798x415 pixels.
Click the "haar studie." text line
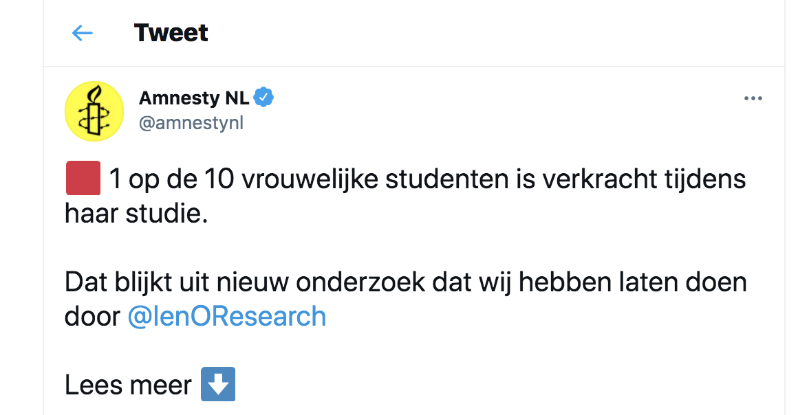point(136,214)
